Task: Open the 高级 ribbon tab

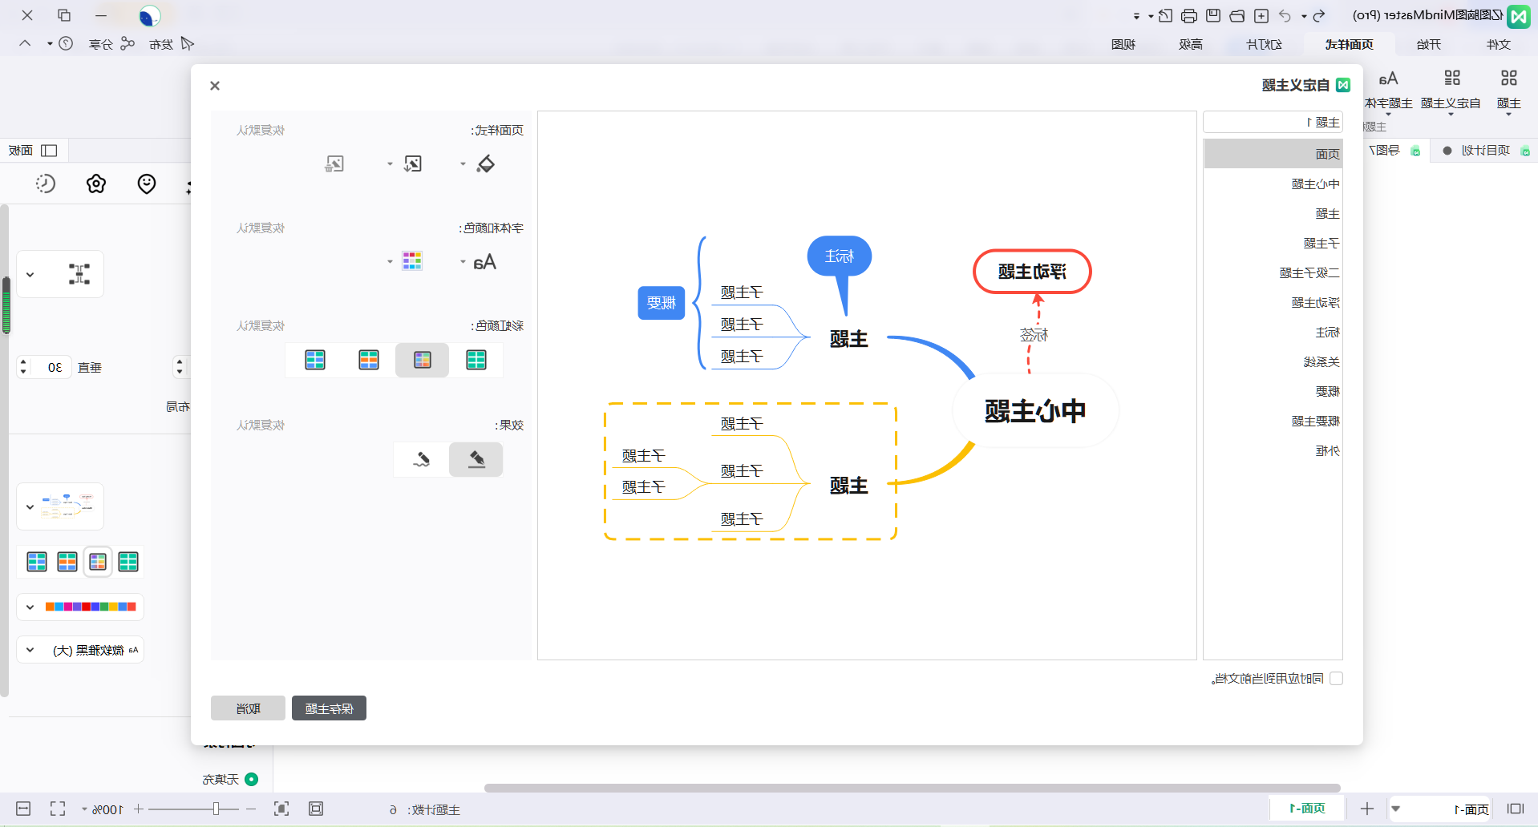Action: click(x=1190, y=44)
